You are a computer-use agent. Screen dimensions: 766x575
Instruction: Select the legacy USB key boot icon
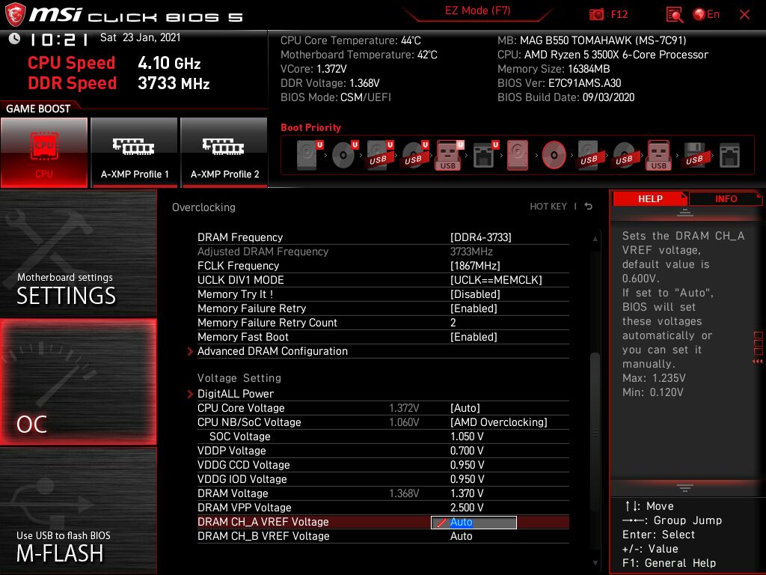[658, 155]
